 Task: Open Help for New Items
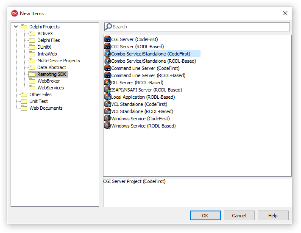tap(273, 216)
